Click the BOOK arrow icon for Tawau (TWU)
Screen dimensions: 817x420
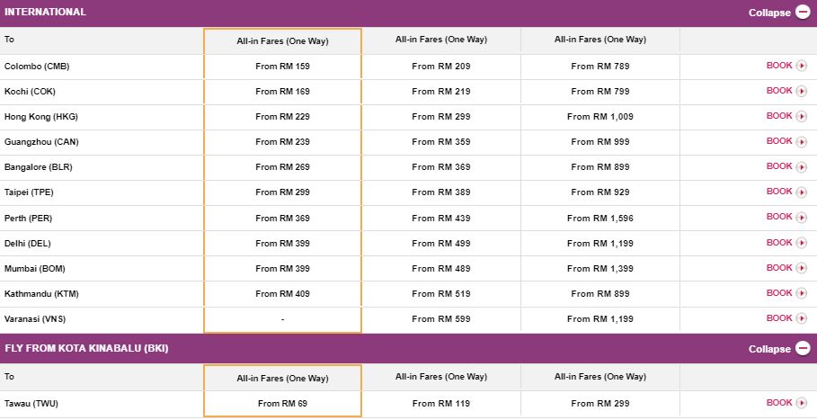coord(802,403)
